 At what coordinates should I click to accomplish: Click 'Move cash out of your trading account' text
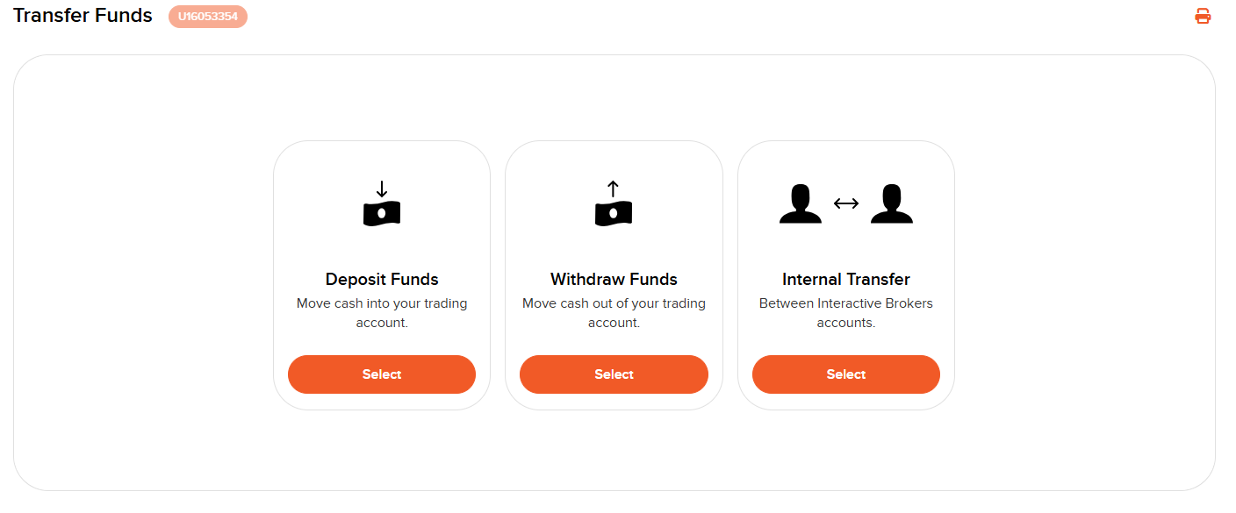[x=614, y=313]
